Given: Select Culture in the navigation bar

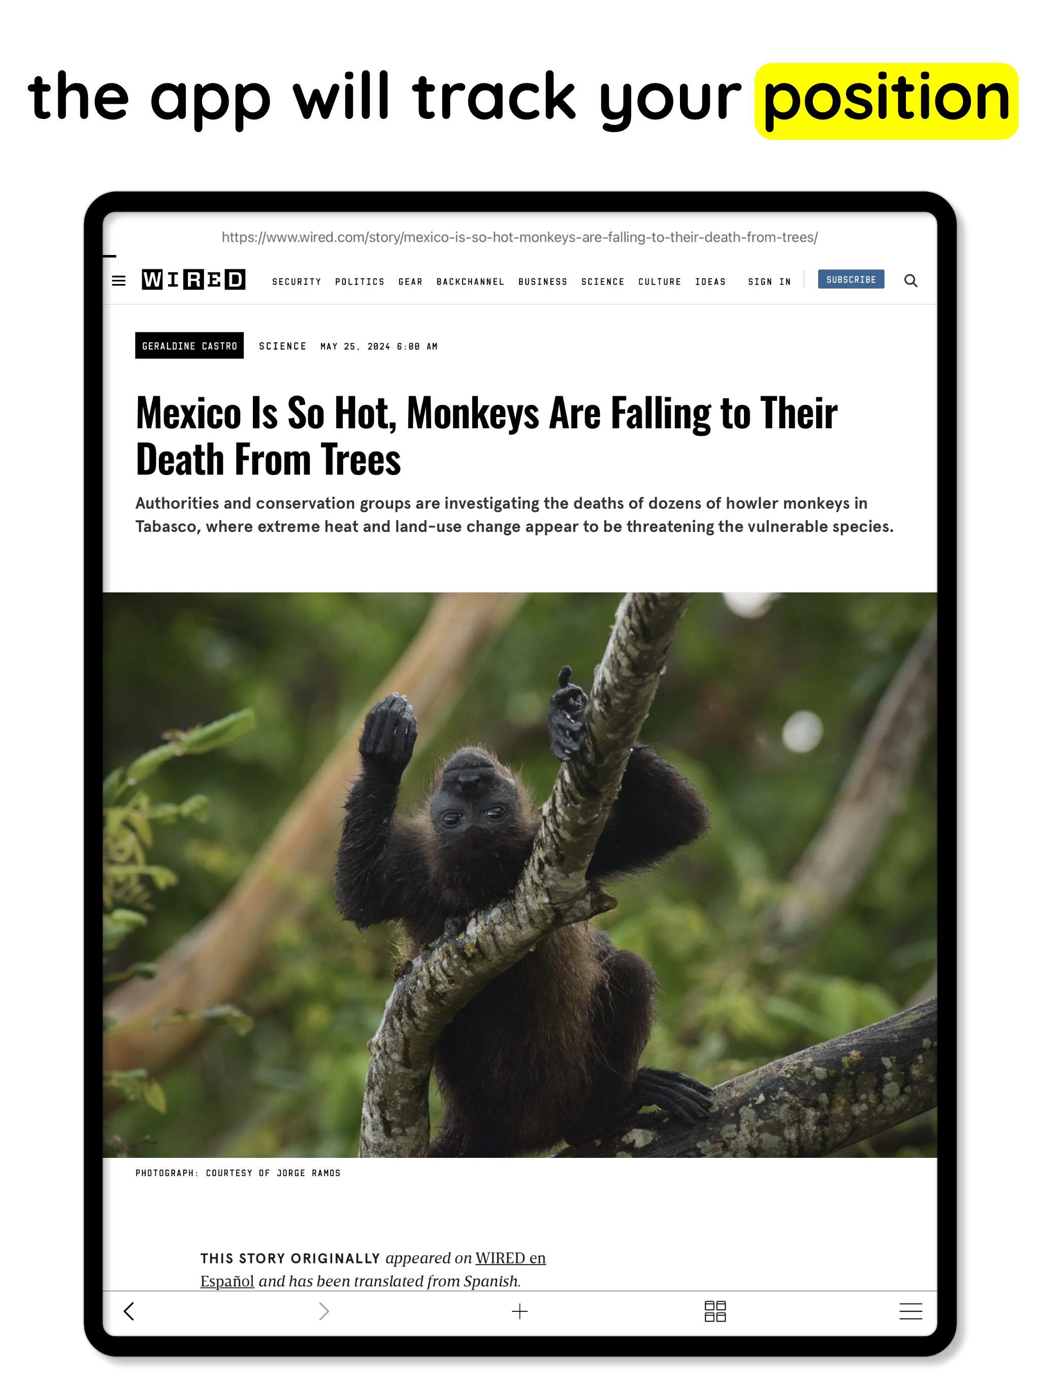Looking at the screenshot, I should (x=659, y=282).
